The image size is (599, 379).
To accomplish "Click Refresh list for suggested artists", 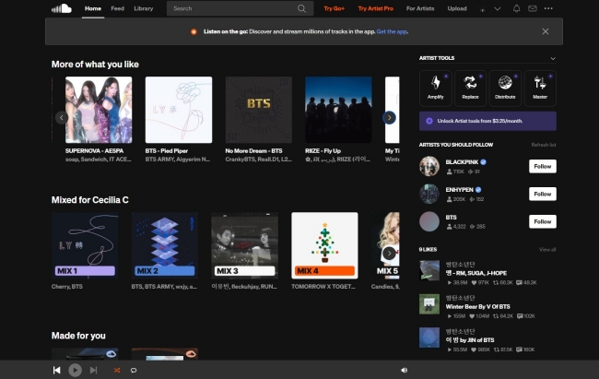I will click(x=544, y=145).
